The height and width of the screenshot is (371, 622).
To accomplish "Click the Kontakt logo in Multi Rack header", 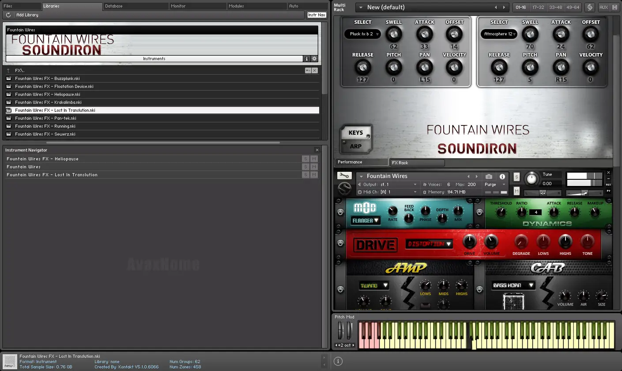I will pyautogui.click(x=589, y=8).
